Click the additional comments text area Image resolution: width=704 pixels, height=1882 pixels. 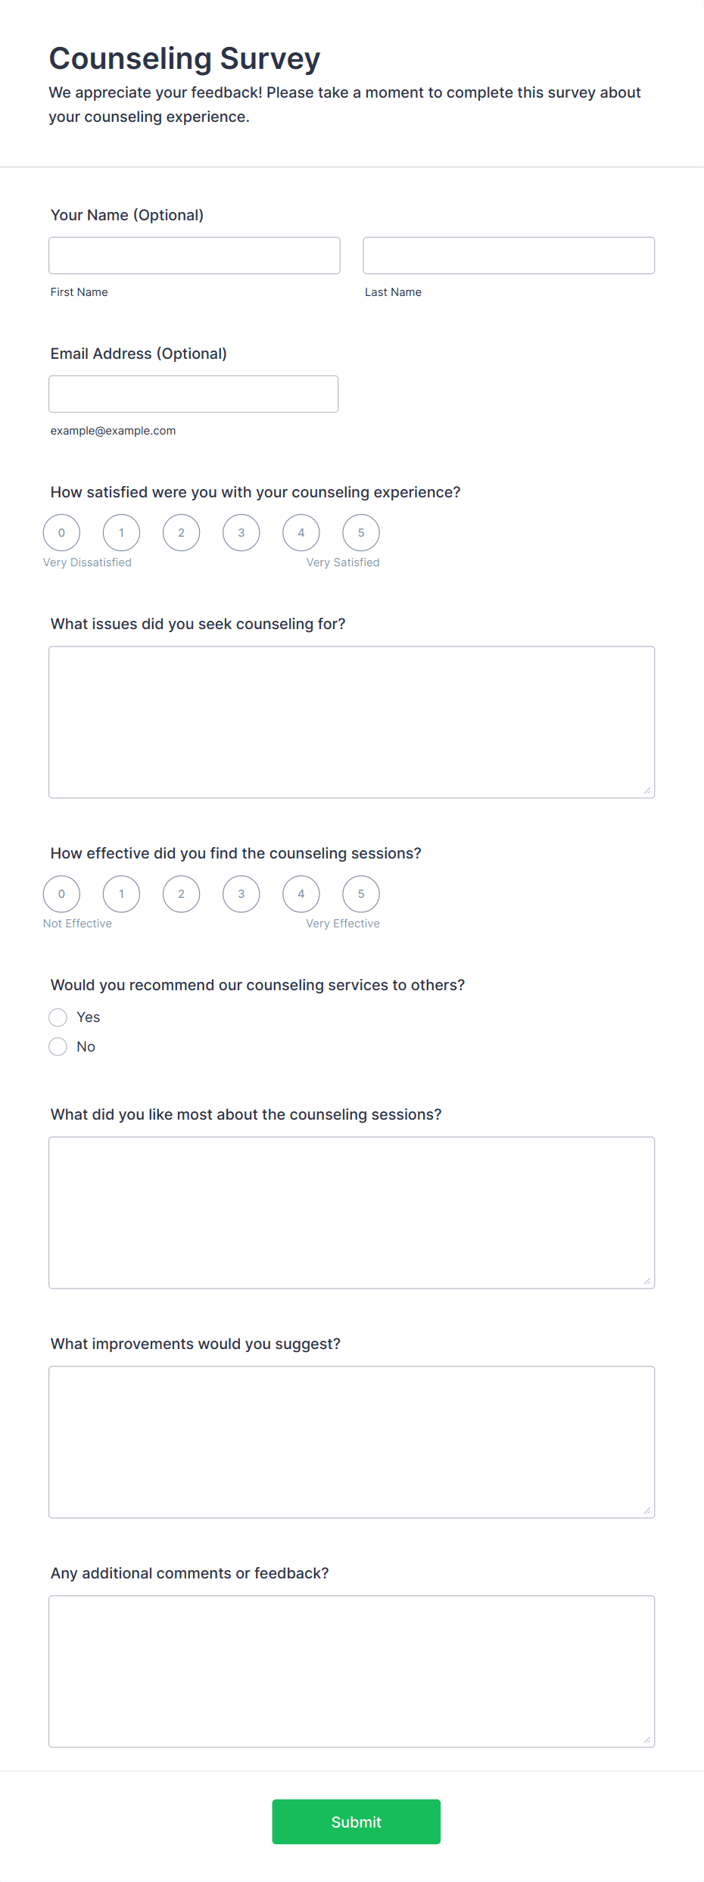point(351,1672)
